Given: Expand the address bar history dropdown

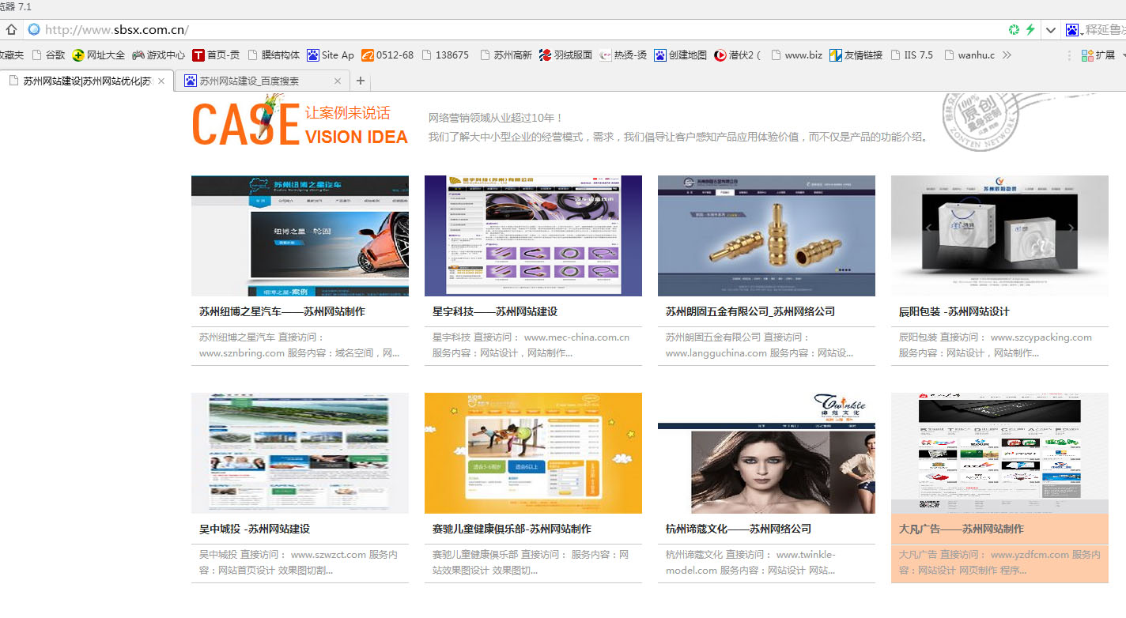Looking at the screenshot, I should click(1050, 30).
